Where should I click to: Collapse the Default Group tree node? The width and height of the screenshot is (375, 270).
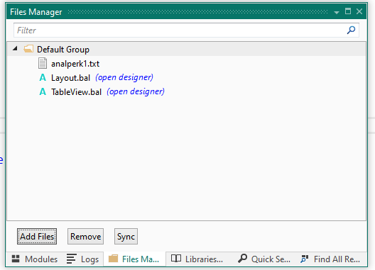[15, 48]
